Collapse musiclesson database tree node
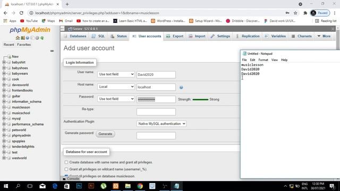Screen dimensions: 340x191 tap(4, 107)
